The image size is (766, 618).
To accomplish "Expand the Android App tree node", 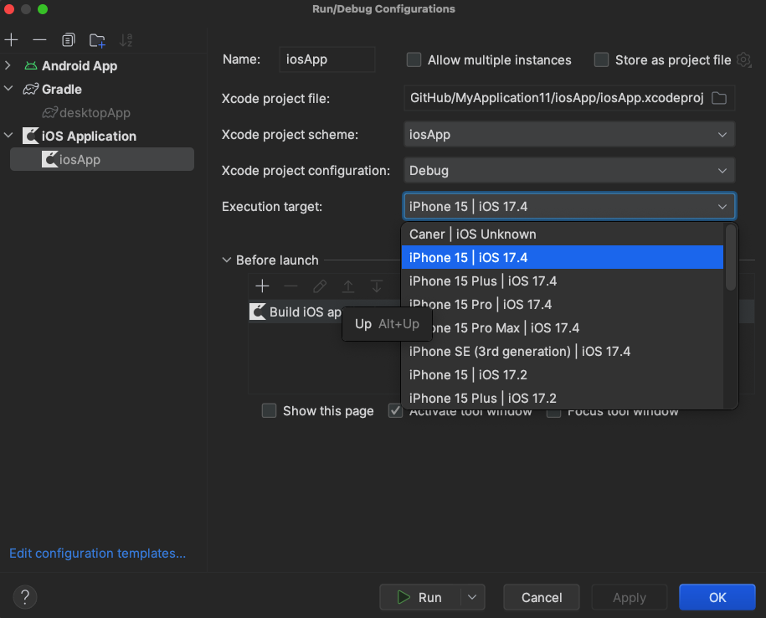I will coord(8,65).
